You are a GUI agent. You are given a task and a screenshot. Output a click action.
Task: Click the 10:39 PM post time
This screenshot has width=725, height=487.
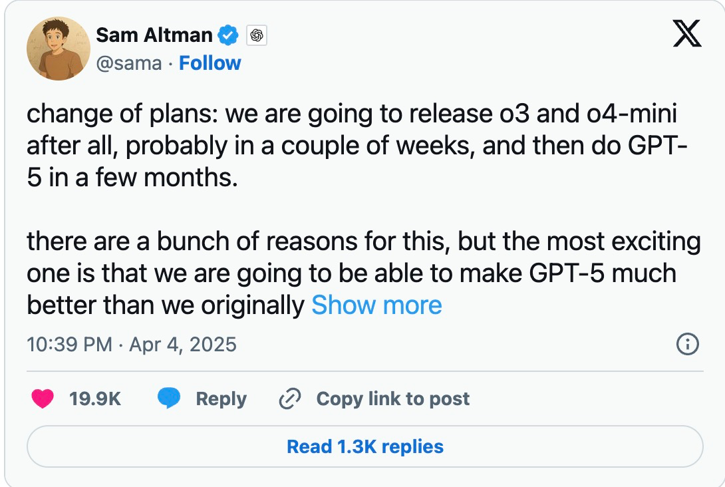(x=69, y=344)
